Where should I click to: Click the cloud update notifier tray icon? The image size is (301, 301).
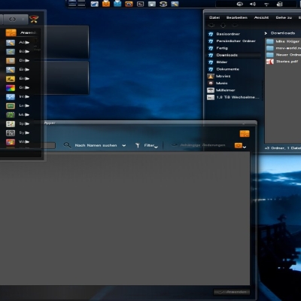(x=240, y=4)
